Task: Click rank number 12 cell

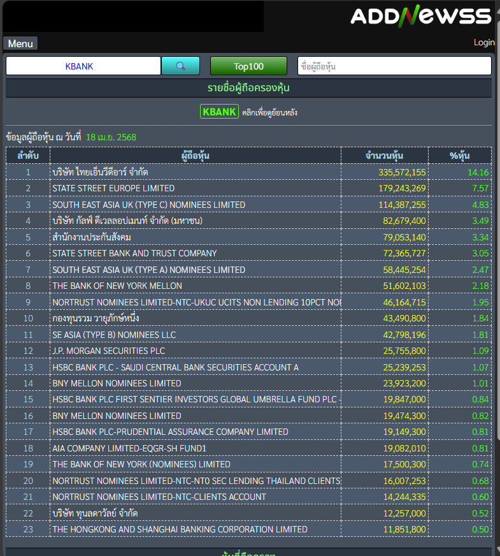Action: click(28, 351)
